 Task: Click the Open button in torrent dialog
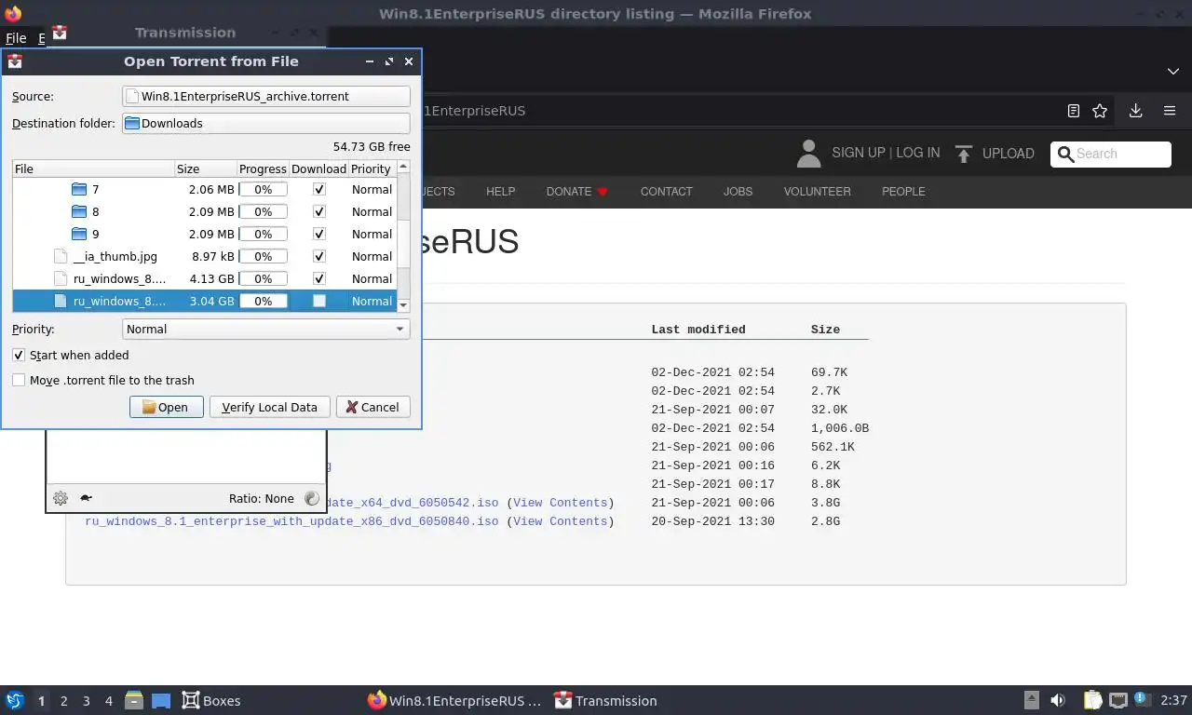(x=166, y=407)
